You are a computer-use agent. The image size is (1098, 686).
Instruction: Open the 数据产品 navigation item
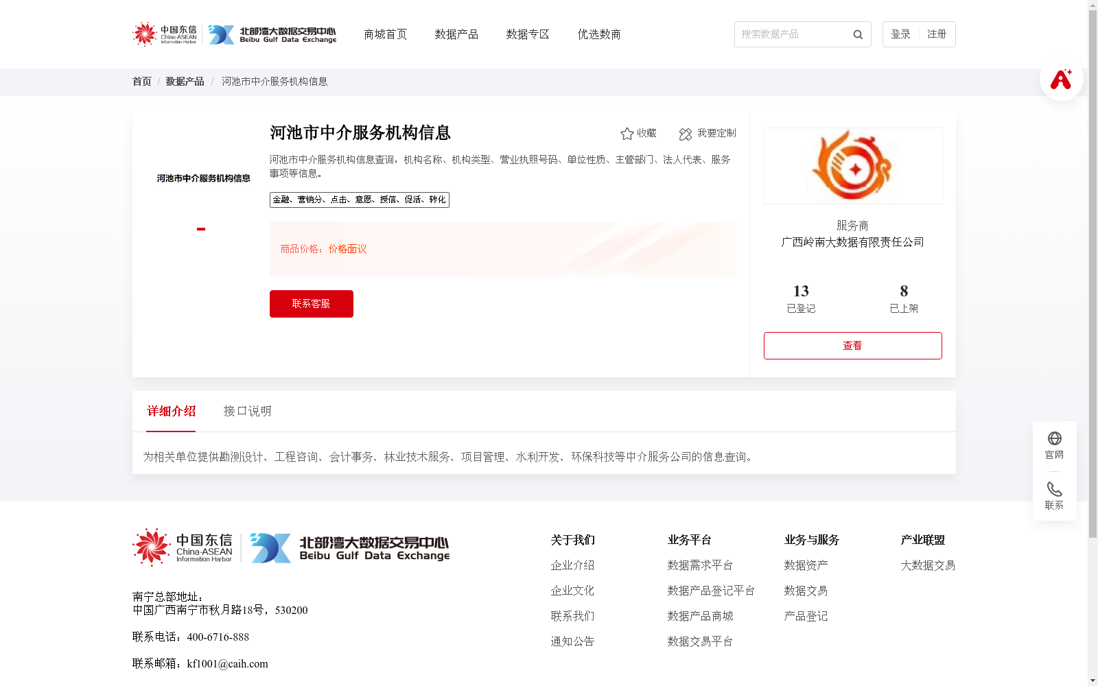456,34
